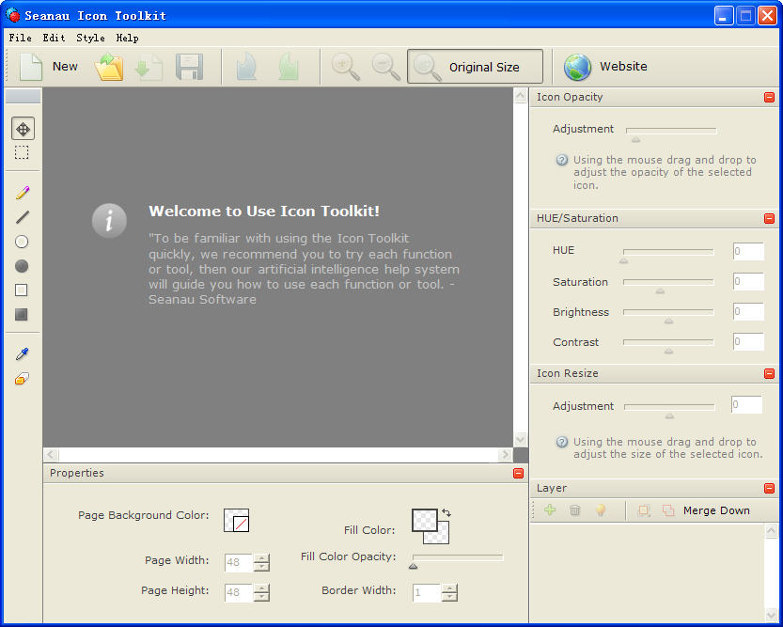Increase Page Width using the up stepper

click(x=261, y=558)
